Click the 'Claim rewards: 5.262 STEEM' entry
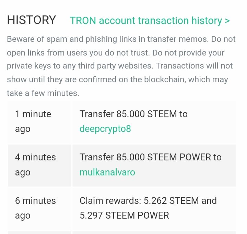This screenshot has width=247, height=234. tap(148, 200)
